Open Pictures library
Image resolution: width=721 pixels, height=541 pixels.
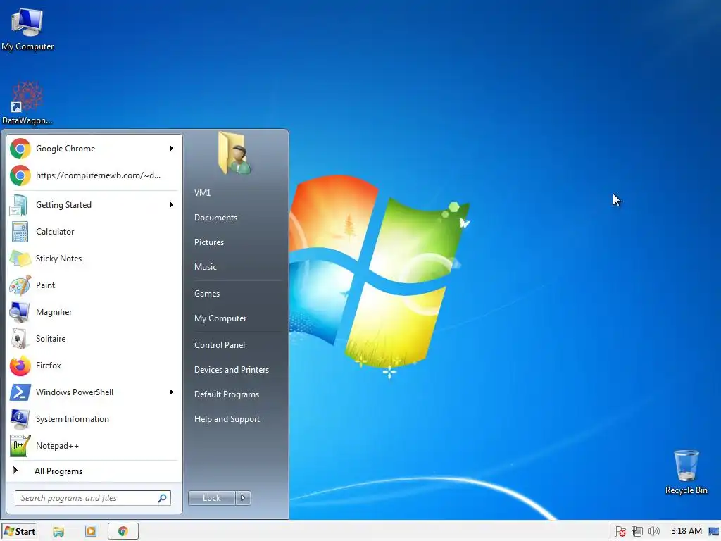click(x=208, y=242)
